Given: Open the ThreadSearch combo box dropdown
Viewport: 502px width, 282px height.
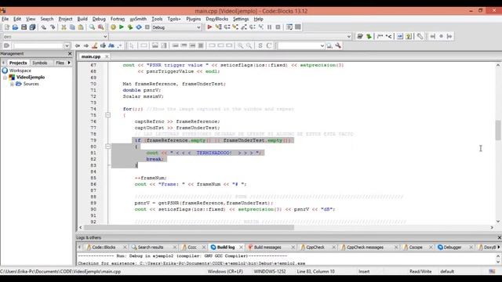Looking at the screenshot, I should pyautogui.click(x=322, y=45).
